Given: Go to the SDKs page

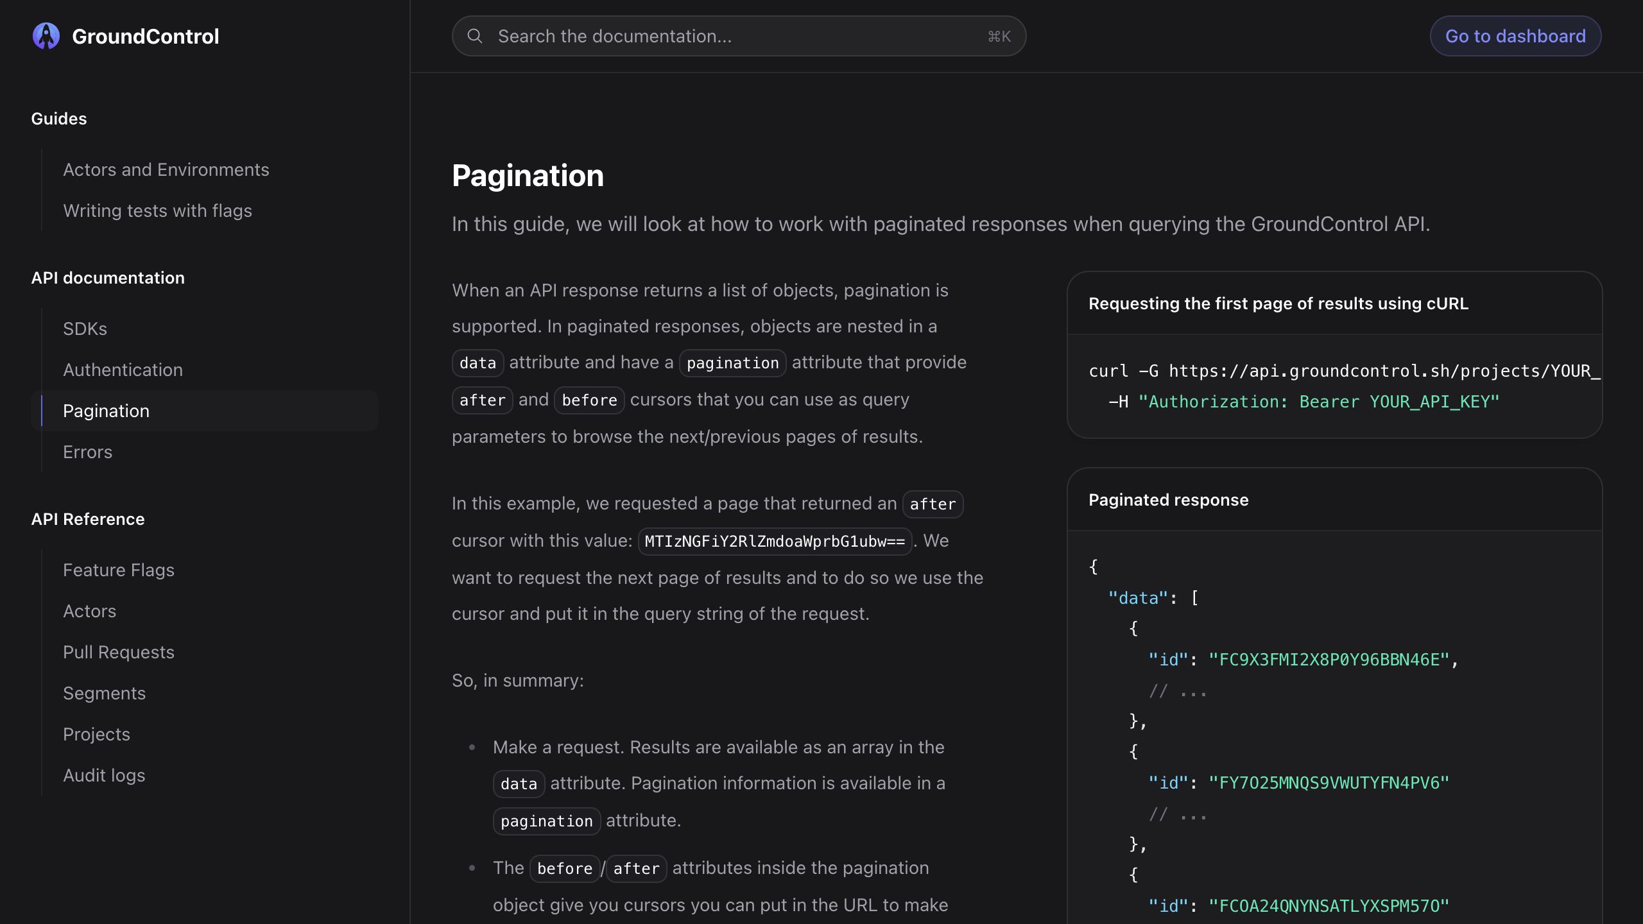Looking at the screenshot, I should click(x=85, y=329).
